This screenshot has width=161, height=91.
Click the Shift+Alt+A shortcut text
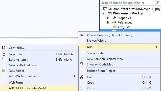(64, 60)
